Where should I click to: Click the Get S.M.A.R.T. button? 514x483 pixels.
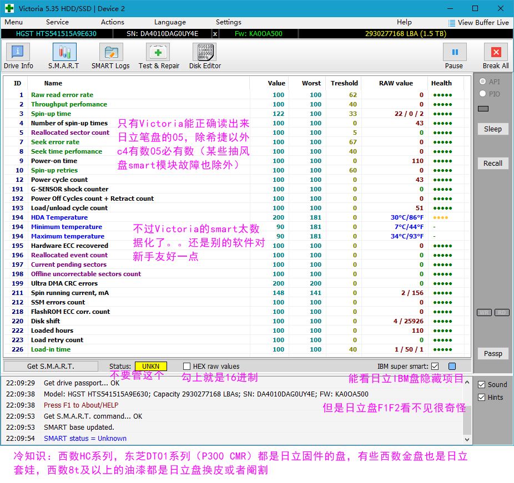click(x=51, y=366)
